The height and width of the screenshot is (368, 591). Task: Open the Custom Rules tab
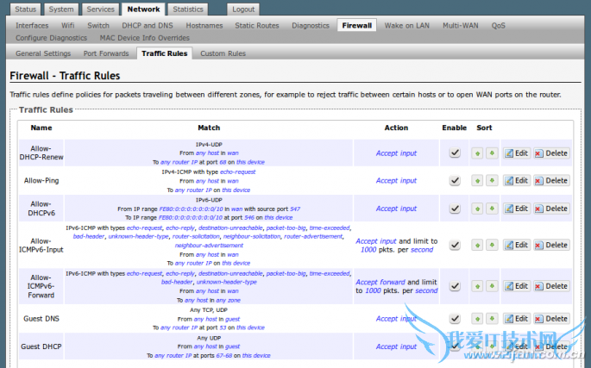pyautogui.click(x=223, y=53)
